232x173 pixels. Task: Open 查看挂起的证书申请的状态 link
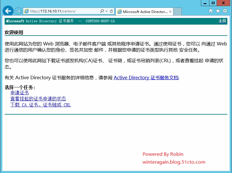click(38, 99)
